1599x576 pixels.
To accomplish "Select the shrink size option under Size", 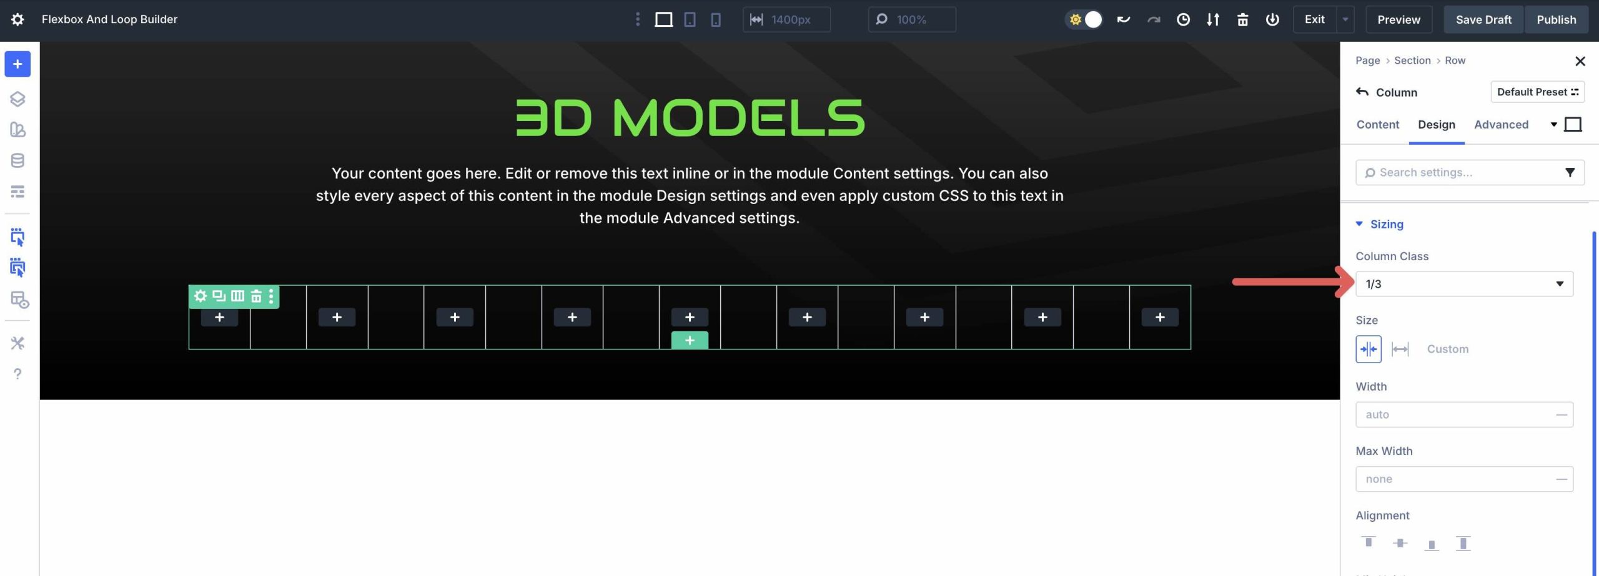I will [1369, 349].
